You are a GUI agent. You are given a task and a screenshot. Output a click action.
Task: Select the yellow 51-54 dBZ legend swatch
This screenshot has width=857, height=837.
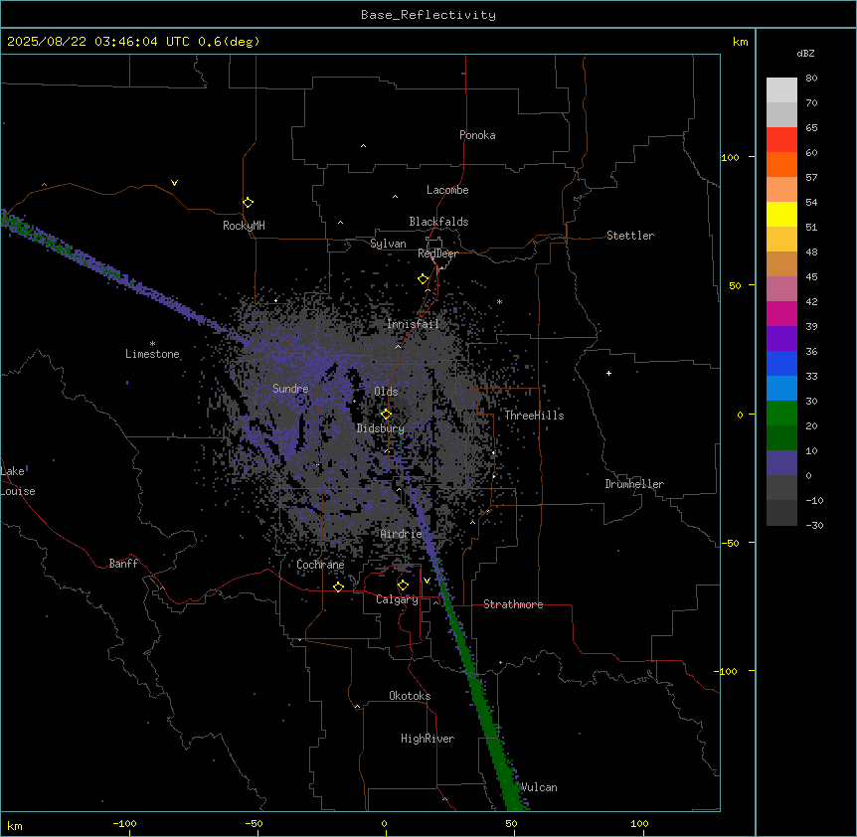[781, 214]
